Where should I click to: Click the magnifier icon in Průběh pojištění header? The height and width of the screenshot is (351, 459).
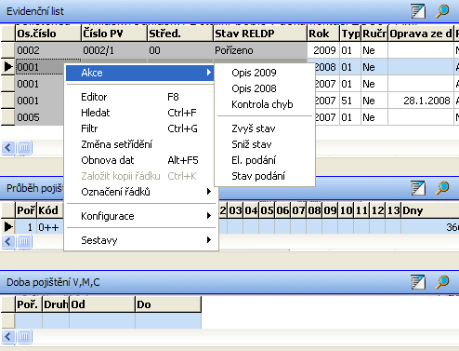[x=442, y=188]
